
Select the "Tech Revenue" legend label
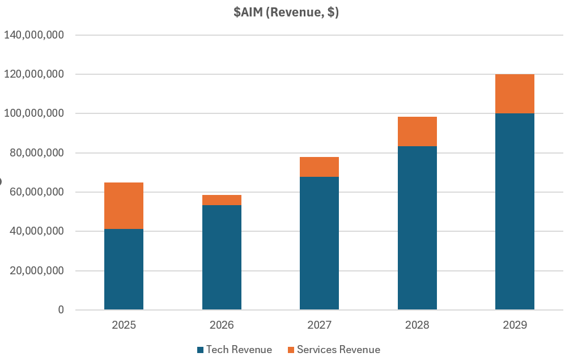click(x=239, y=350)
